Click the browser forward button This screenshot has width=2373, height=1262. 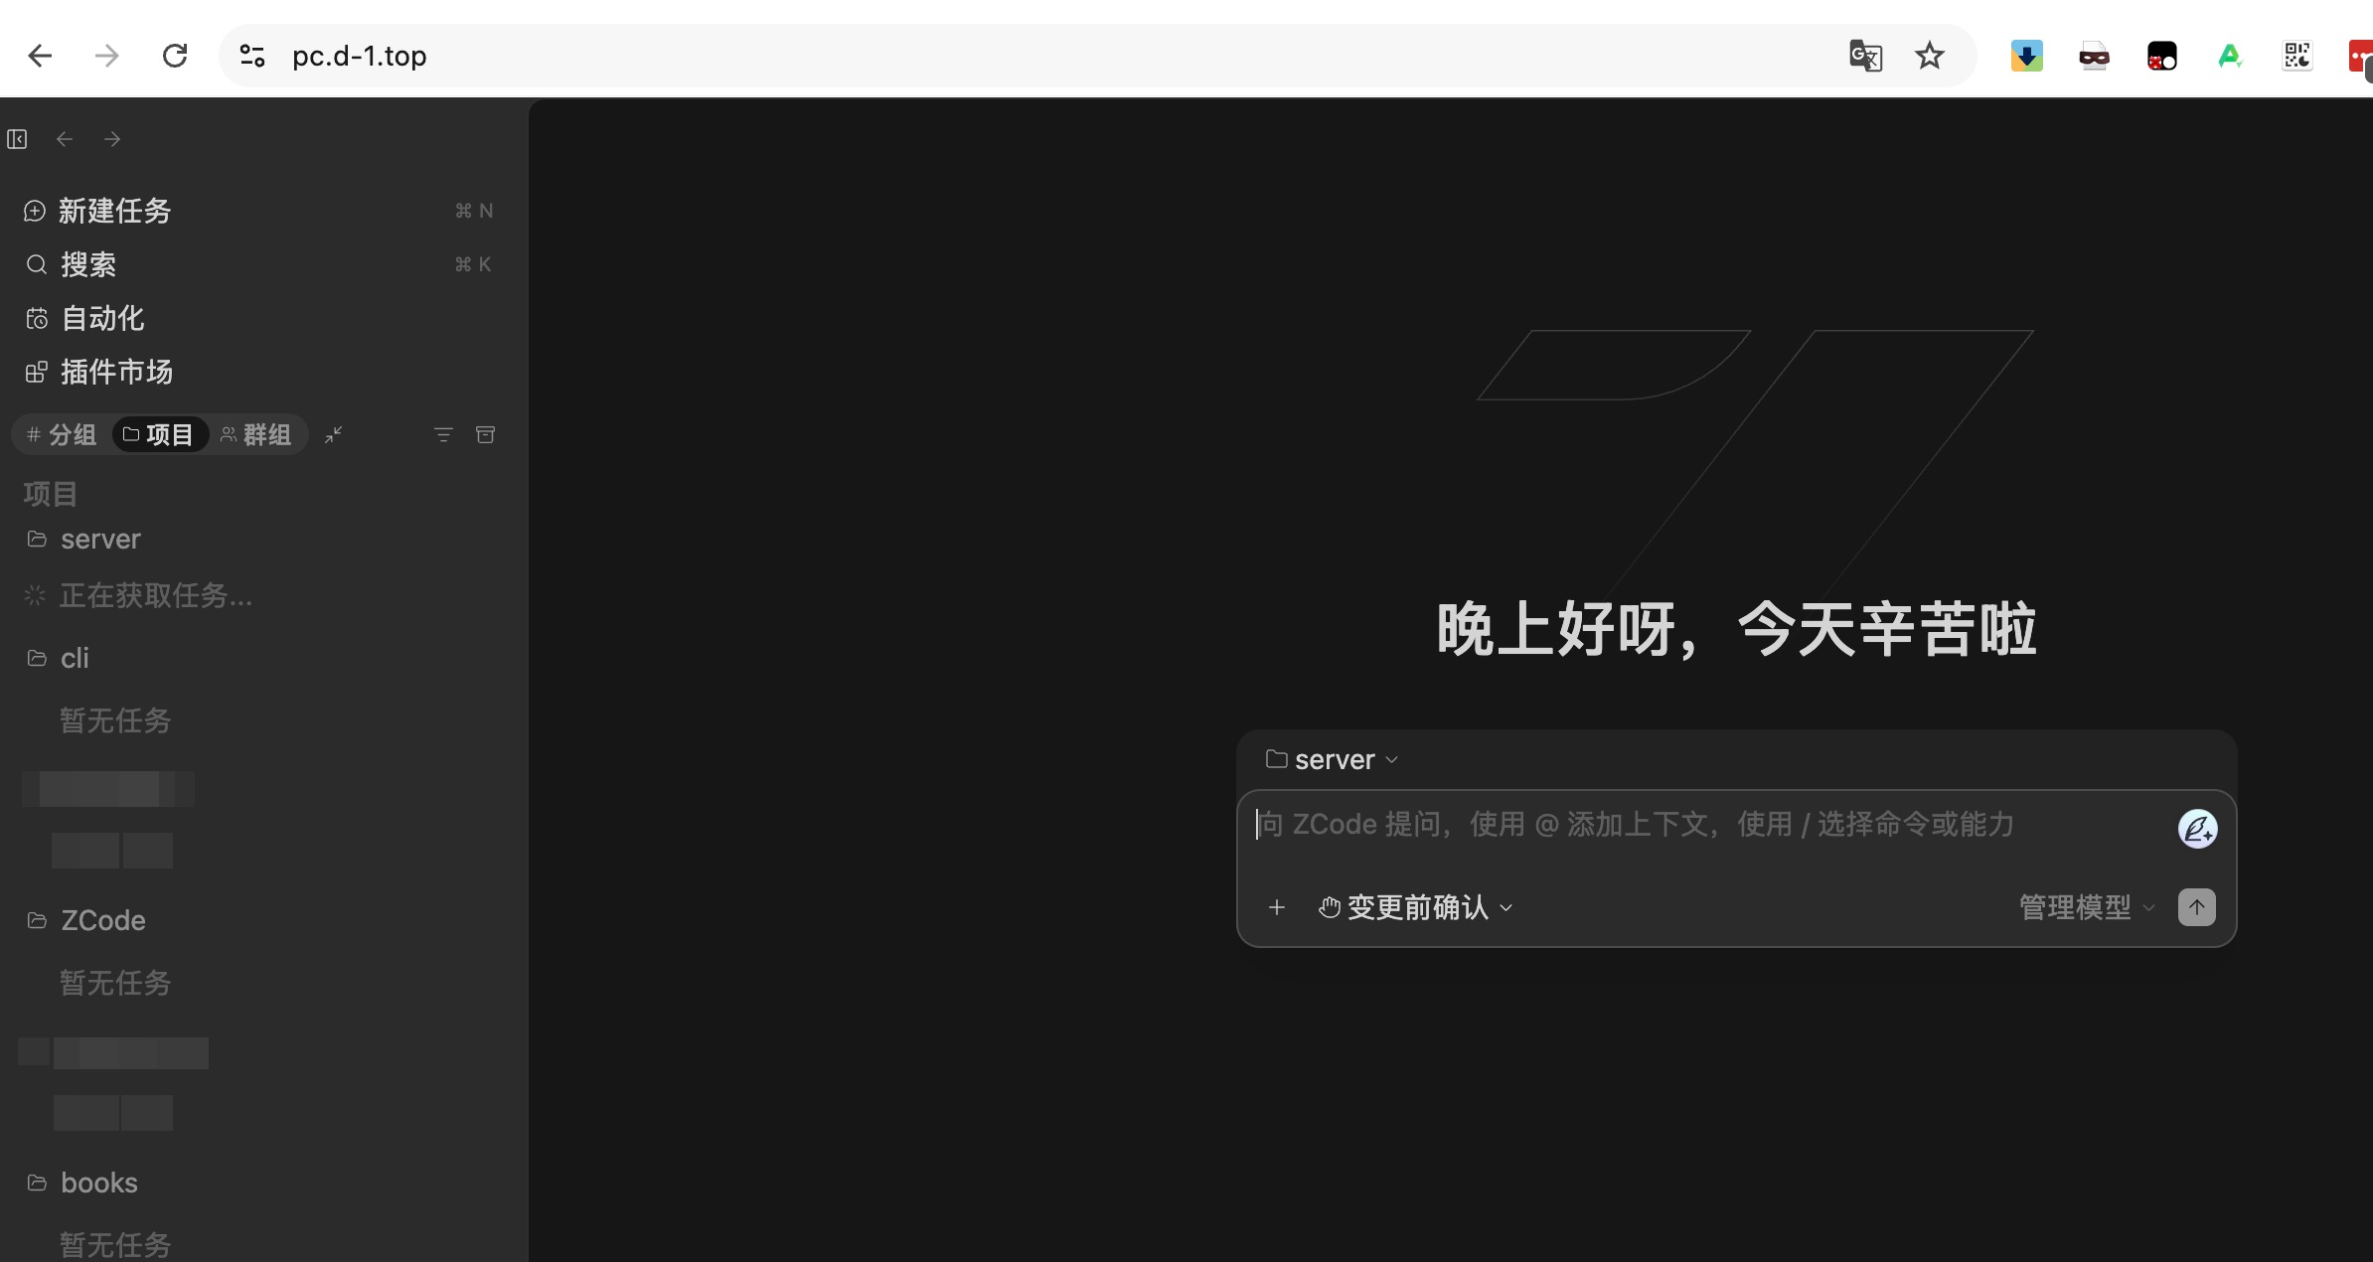point(106,56)
